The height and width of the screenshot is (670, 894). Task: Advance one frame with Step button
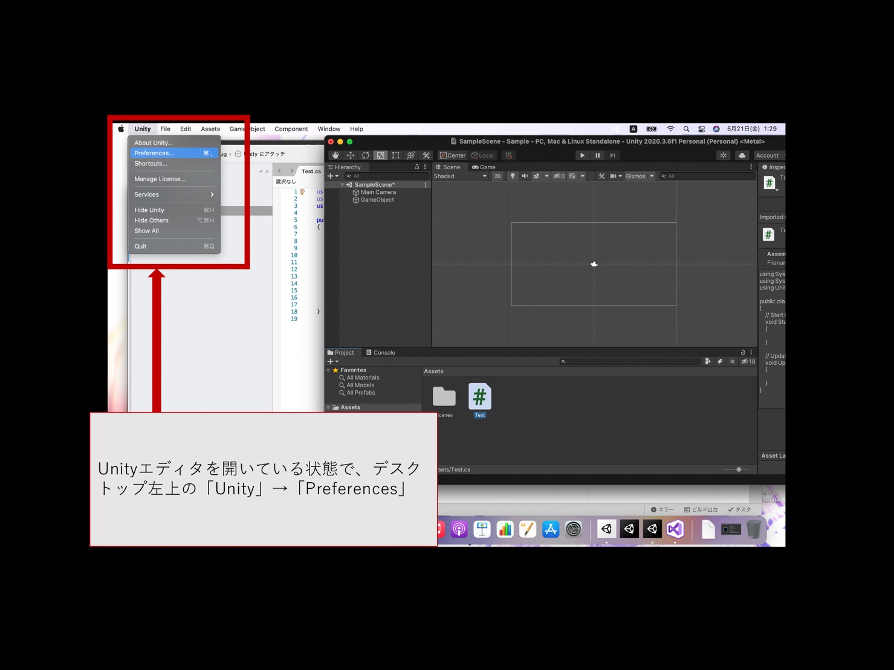[x=613, y=155]
